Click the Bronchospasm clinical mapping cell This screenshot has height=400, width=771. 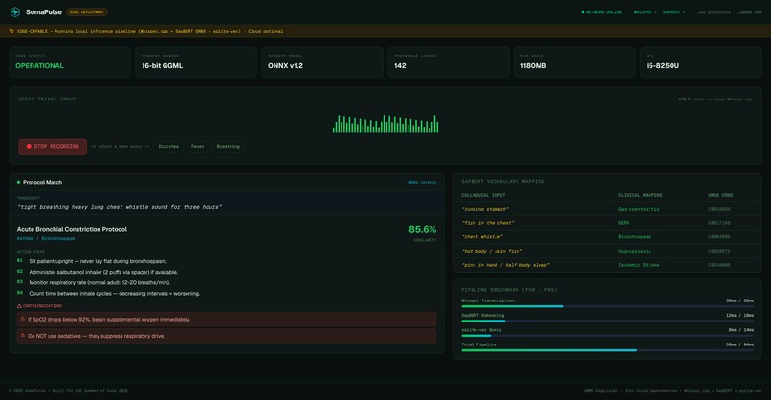click(x=635, y=237)
